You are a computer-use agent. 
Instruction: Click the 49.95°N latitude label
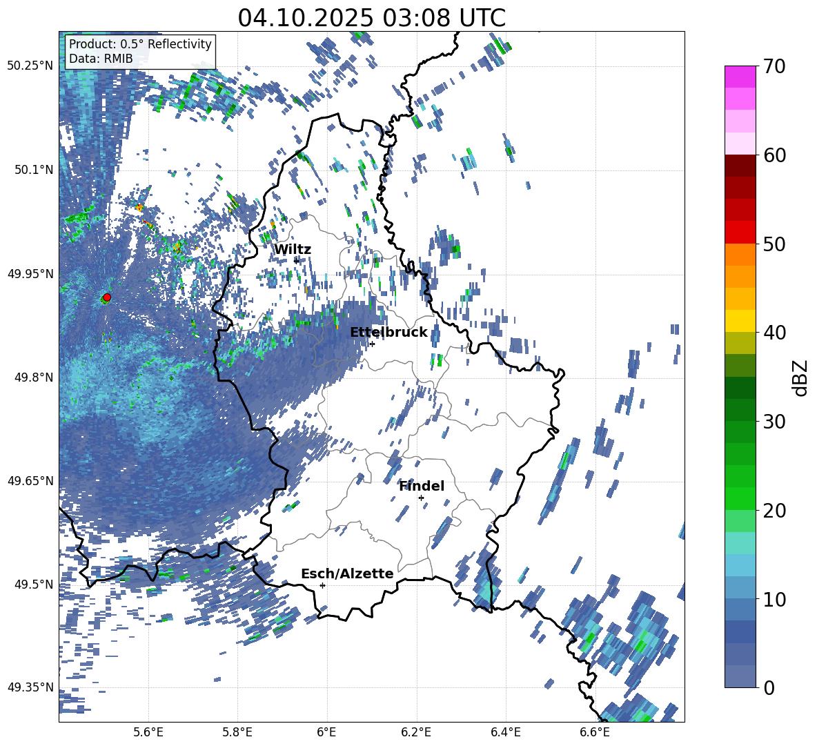point(30,273)
